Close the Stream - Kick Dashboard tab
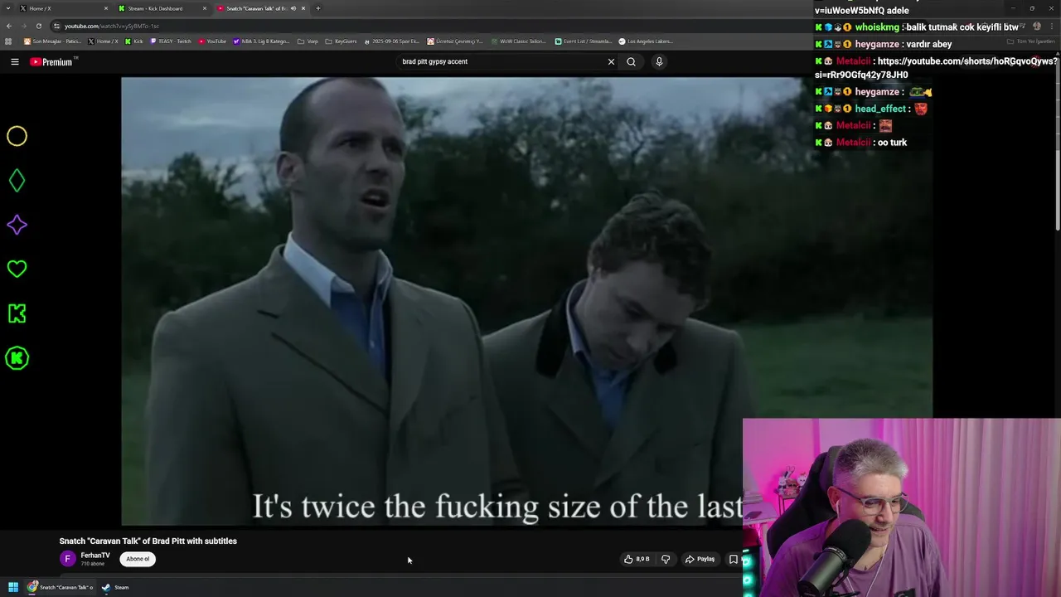The image size is (1061, 597). coord(205,8)
